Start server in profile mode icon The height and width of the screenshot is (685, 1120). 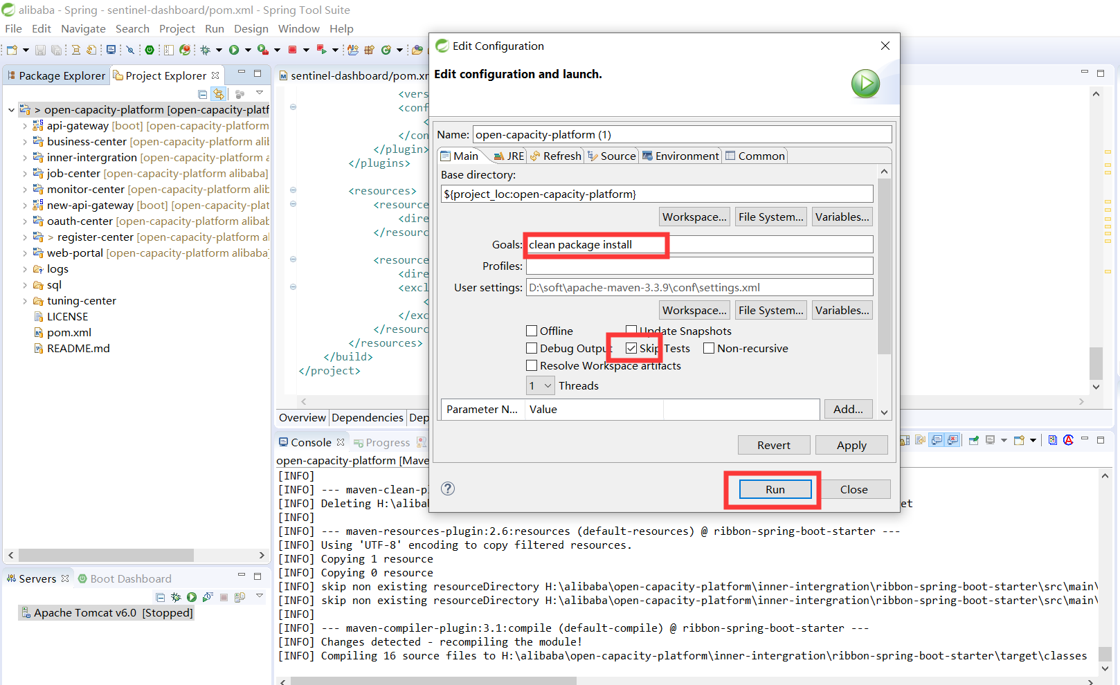coord(208,597)
